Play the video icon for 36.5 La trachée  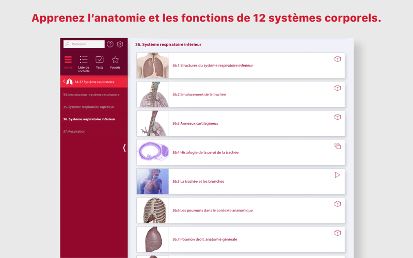[x=338, y=175]
